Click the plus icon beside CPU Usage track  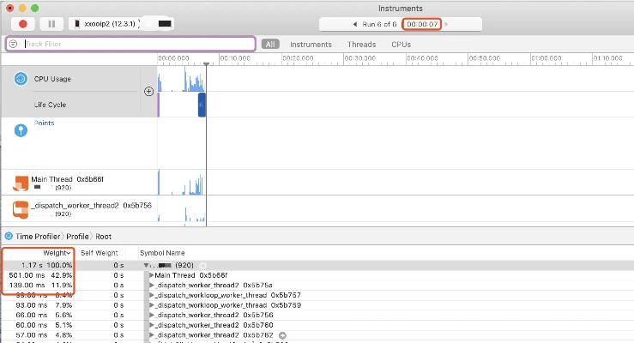coord(148,91)
